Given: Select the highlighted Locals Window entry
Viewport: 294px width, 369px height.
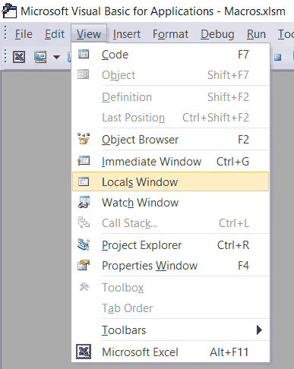Looking at the screenshot, I should coord(170,181).
